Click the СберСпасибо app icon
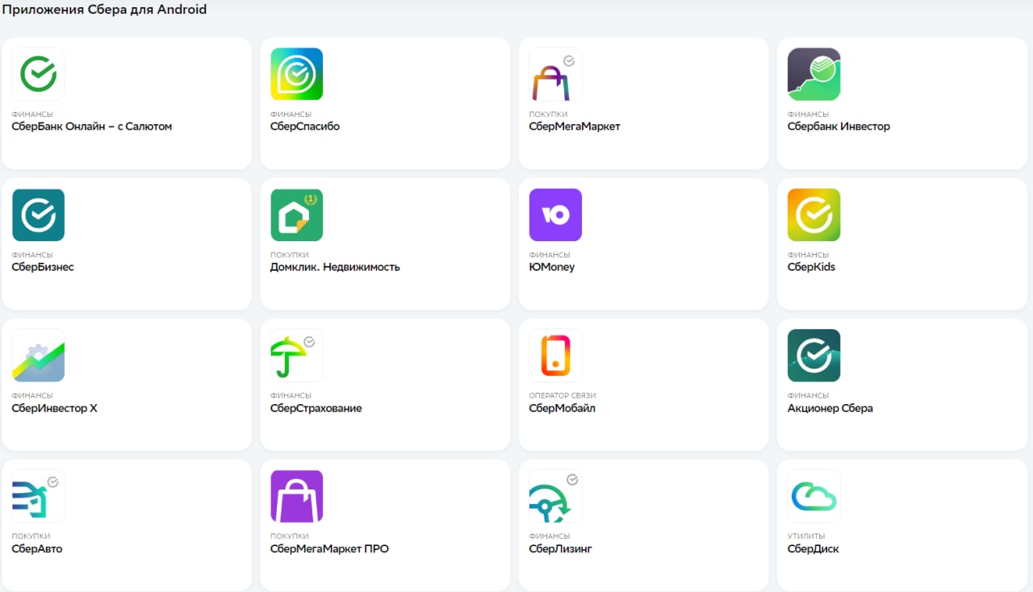 (x=297, y=74)
